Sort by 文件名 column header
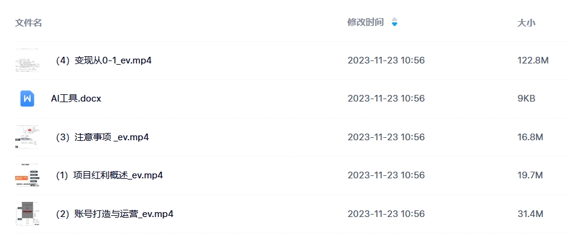Screen dimensions: 569x243 28,23
